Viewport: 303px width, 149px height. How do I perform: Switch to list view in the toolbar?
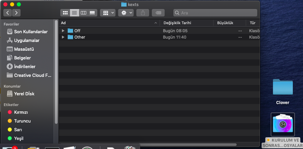74,13
